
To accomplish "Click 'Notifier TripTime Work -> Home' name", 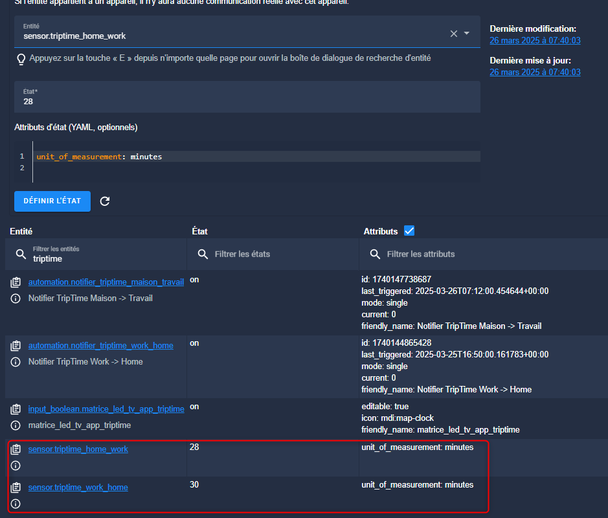I will (85, 362).
